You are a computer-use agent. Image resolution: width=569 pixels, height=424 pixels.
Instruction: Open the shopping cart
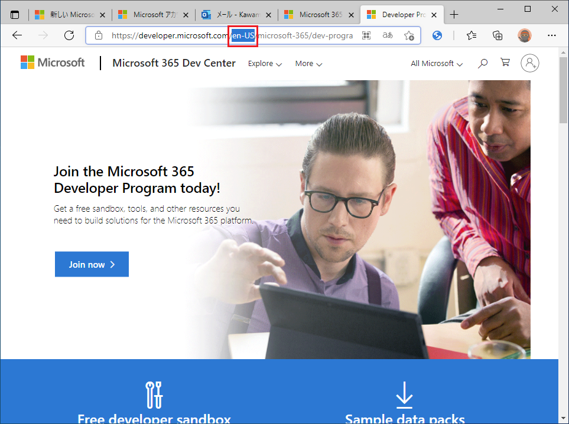(505, 63)
